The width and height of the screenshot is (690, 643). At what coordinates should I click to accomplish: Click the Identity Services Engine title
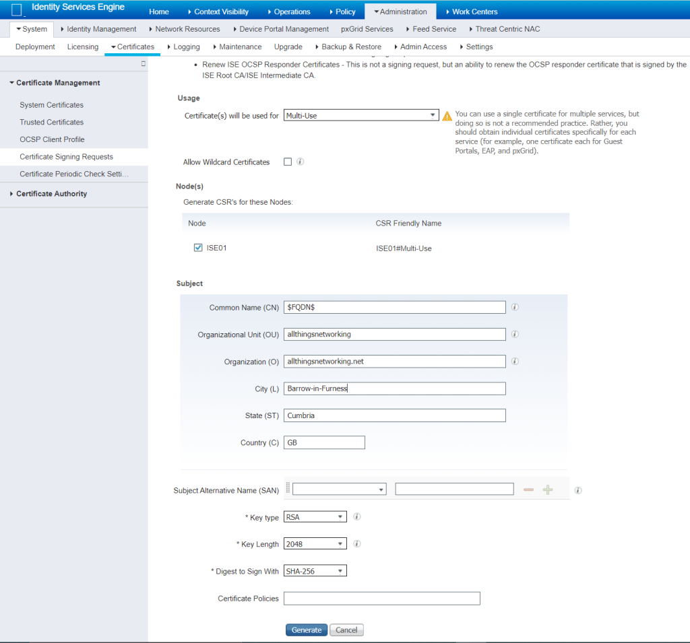[x=78, y=7]
